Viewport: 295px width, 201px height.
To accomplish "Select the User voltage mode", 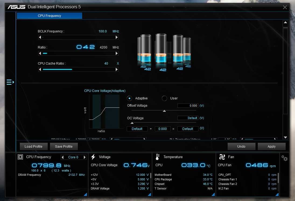I will tap(164, 98).
